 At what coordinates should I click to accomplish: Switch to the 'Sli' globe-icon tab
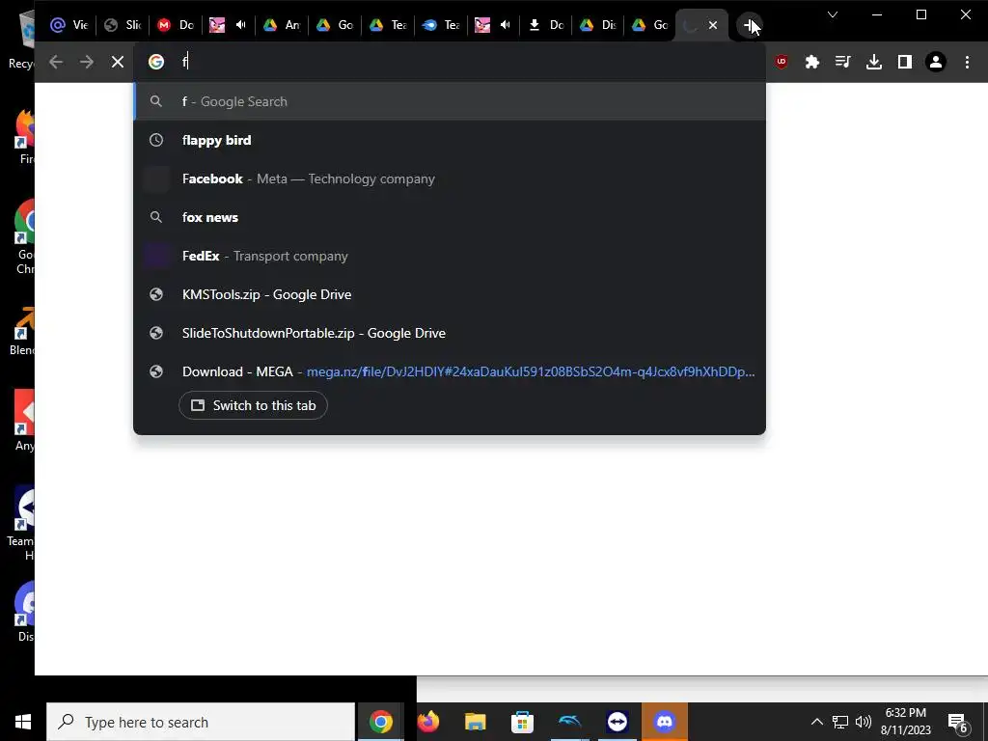(x=123, y=25)
